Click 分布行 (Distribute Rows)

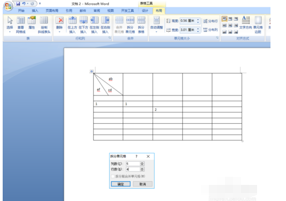coord(210,21)
